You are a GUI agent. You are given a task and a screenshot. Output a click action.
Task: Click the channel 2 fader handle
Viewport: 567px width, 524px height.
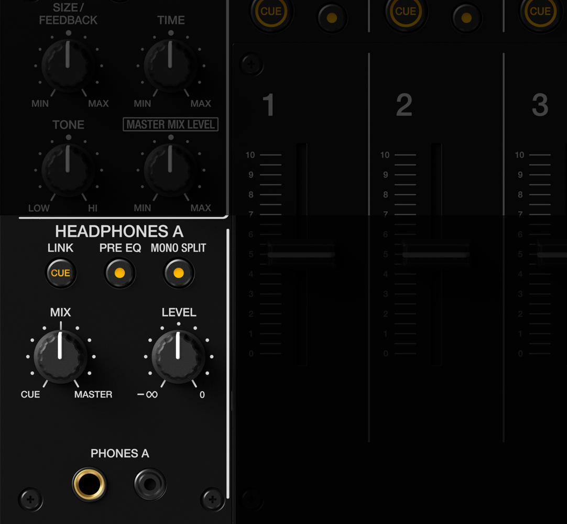[x=436, y=254]
